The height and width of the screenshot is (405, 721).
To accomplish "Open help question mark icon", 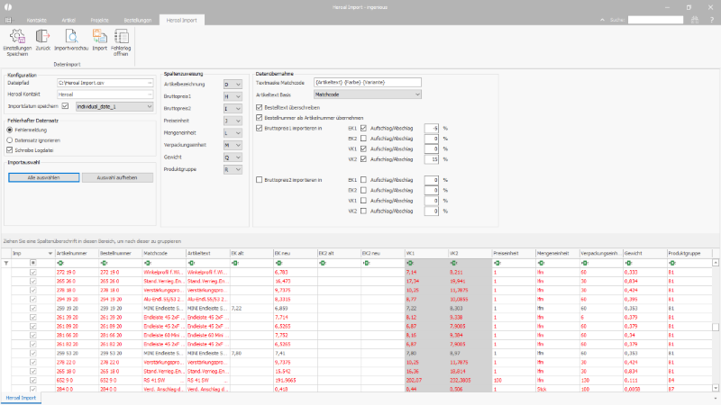I will [x=711, y=20].
